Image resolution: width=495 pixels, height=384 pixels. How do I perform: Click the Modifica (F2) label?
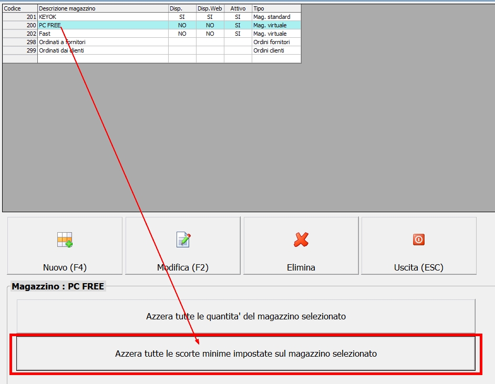[183, 267]
